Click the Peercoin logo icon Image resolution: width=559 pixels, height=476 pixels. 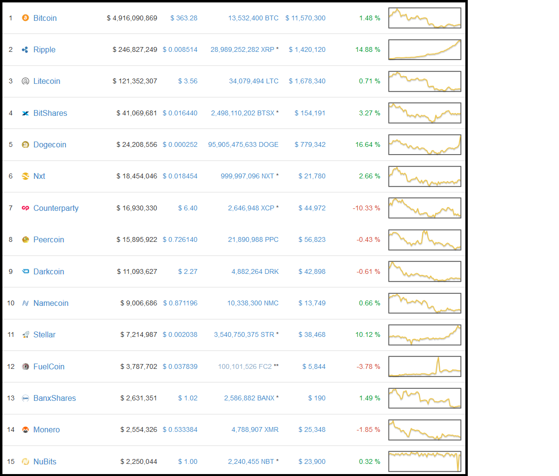coord(25,239)
